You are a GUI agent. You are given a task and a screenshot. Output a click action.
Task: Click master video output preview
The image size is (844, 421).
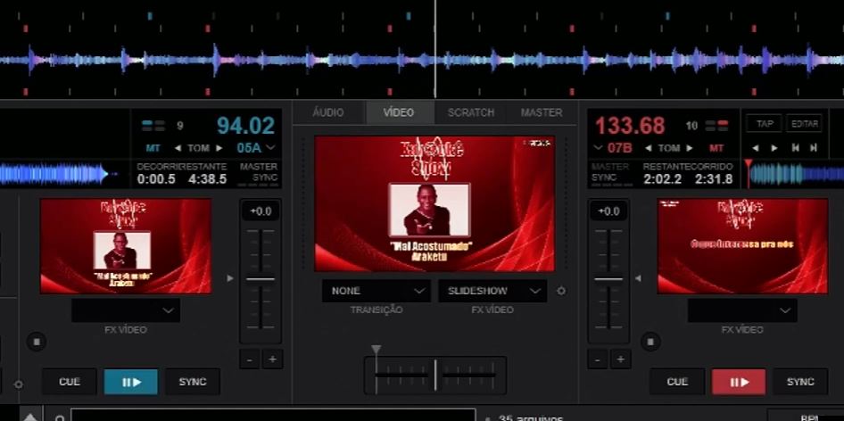(434, 203)
